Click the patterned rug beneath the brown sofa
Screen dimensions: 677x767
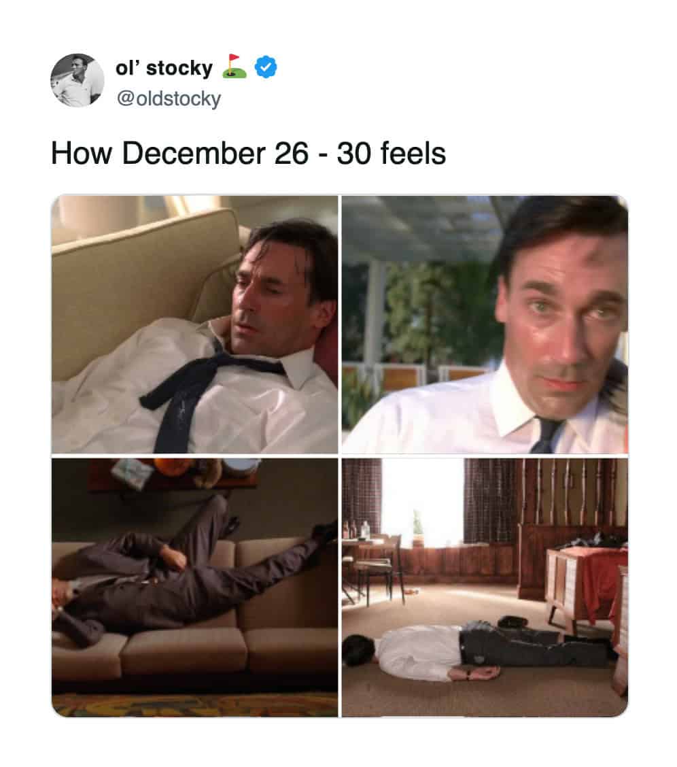194,704
